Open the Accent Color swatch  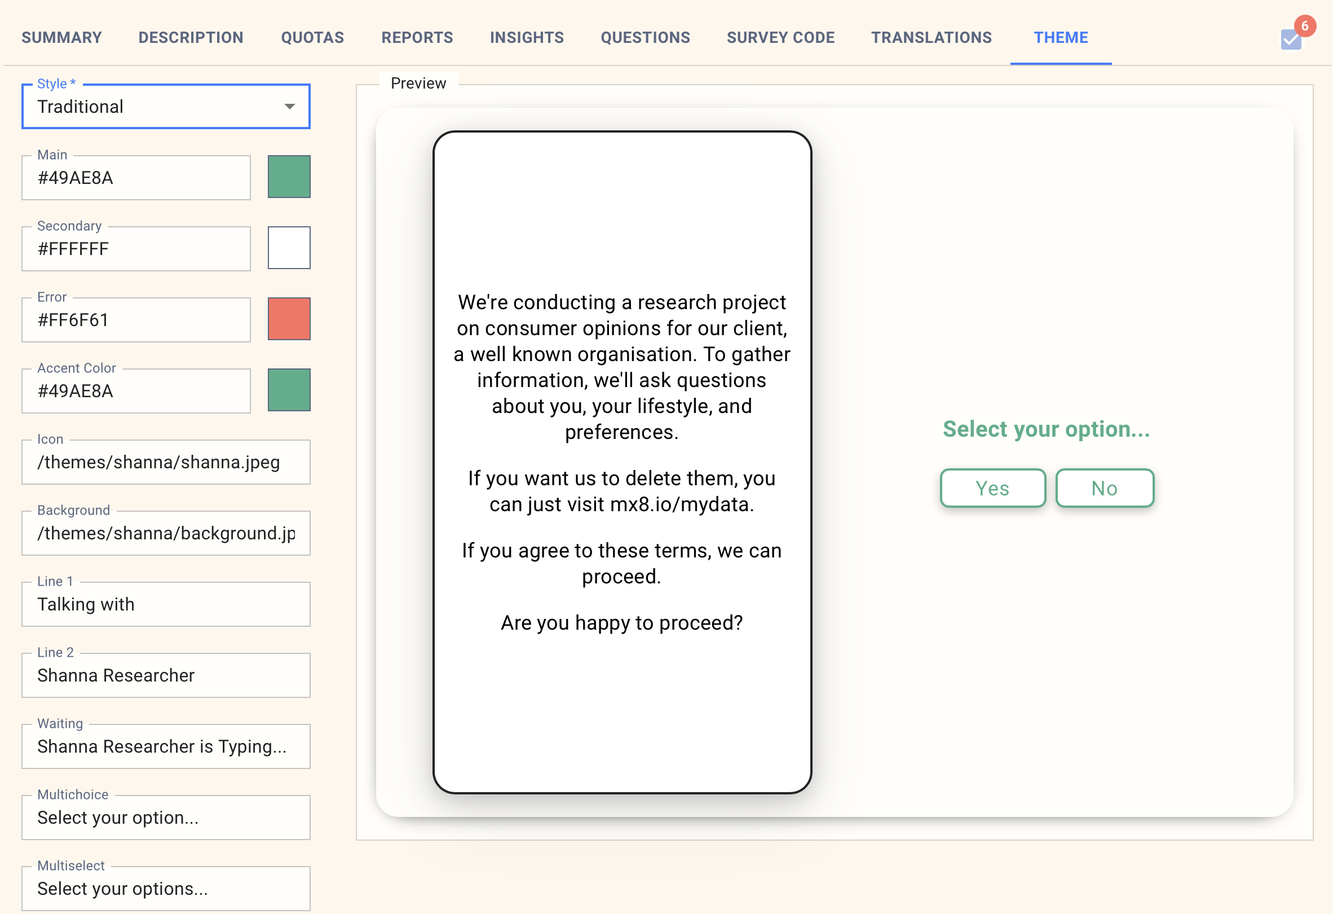[289, 390]
